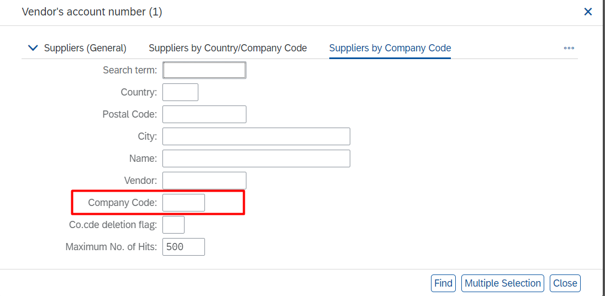Click the Search term input field

[x=204, y=70]
